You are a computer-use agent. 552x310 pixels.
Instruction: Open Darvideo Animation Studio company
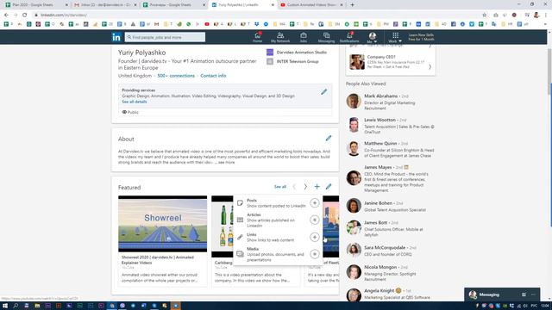coord(297,52)
